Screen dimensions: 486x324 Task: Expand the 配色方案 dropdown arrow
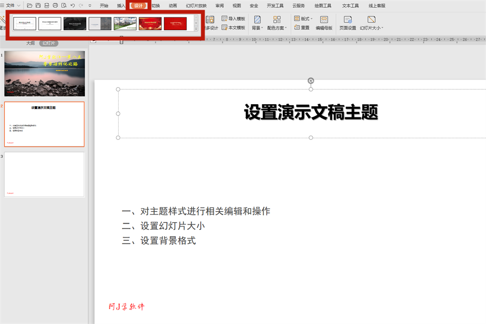[286, 28]
